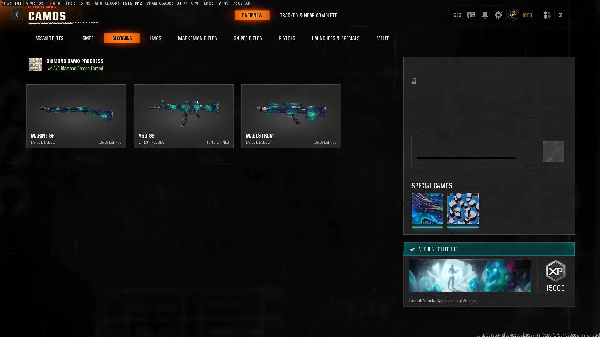Click the lock icon in details panel
Screen dimensions: 600x337
tap(414, 81)
